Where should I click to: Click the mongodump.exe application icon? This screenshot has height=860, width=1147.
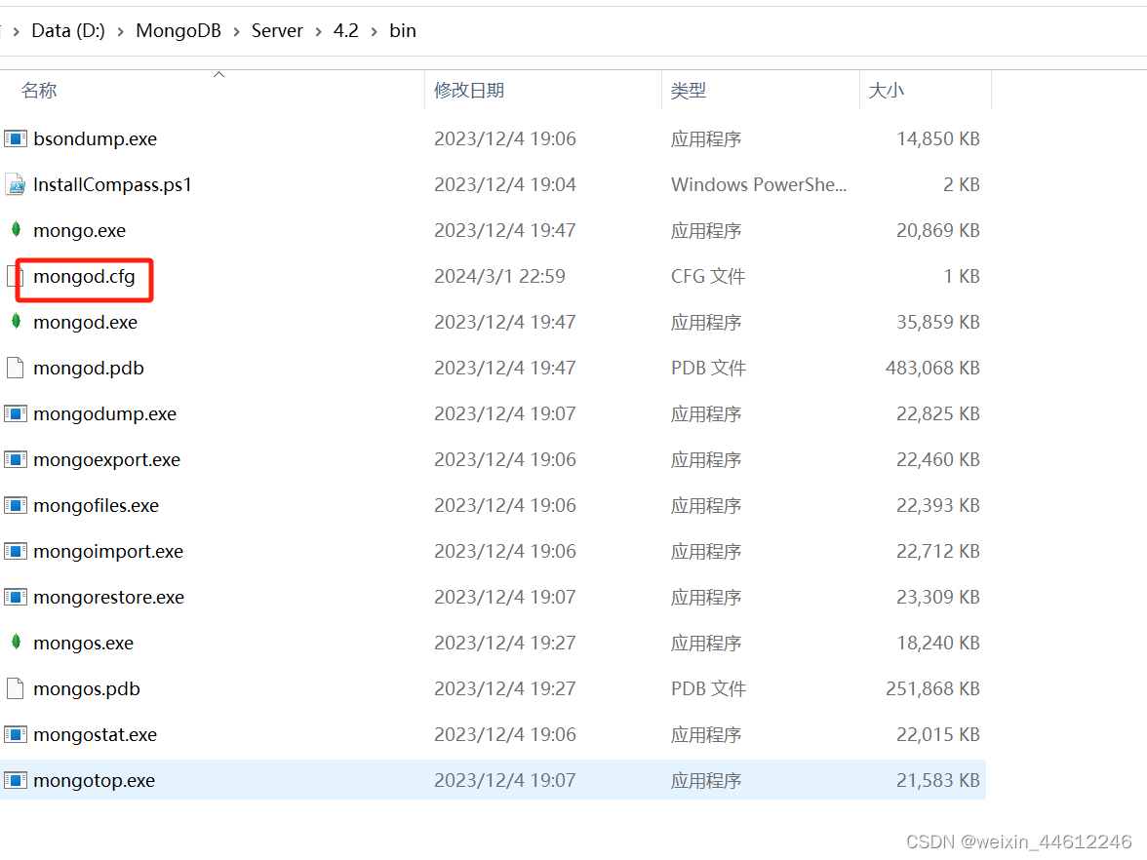16,413
